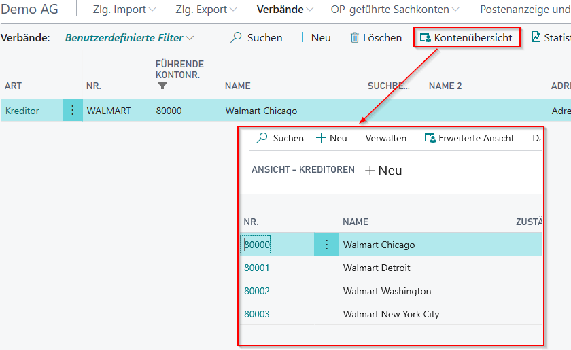Click magnifier icon in Kreditoren popup toolbar
571x350 pixels.
(x=262, y=138)
